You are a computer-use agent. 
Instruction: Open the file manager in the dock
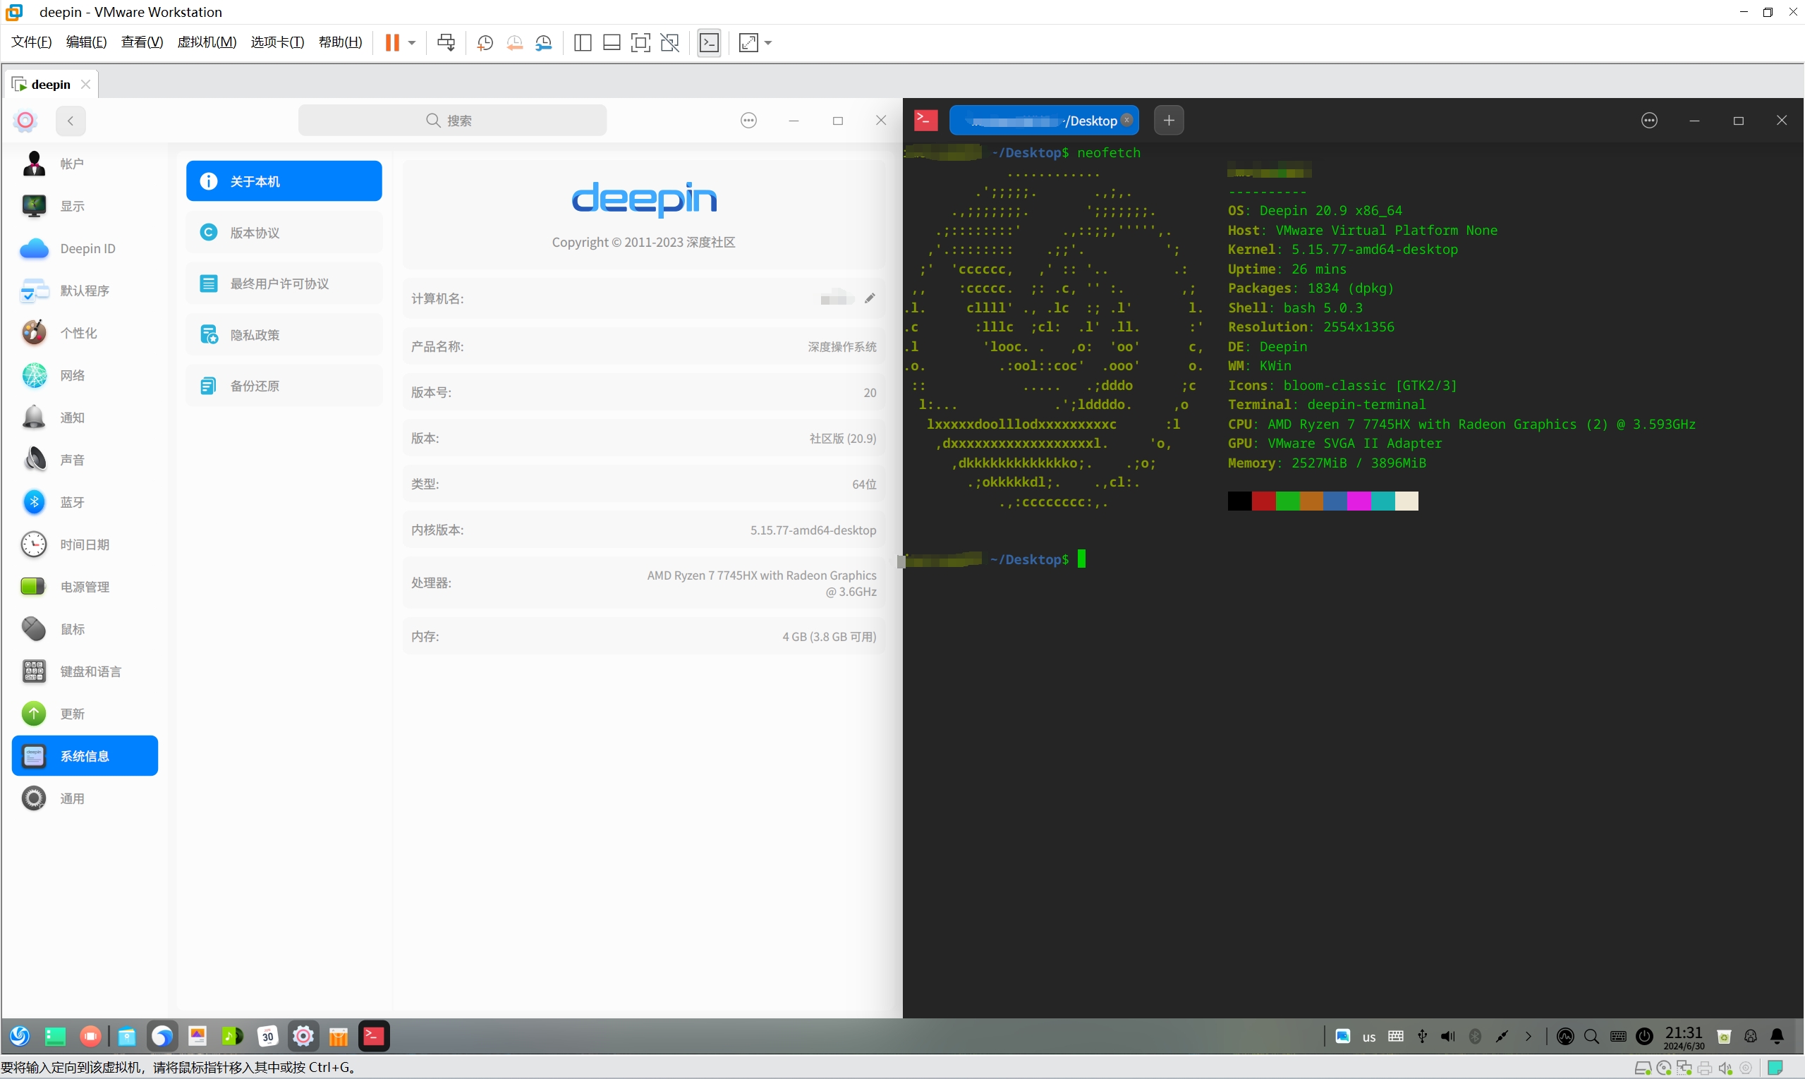coord(126,1036)
